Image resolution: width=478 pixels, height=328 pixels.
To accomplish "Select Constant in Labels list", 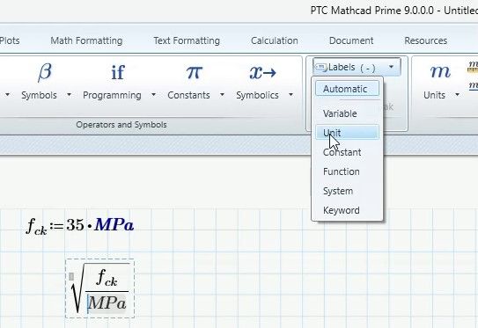I will coord(347,152).
